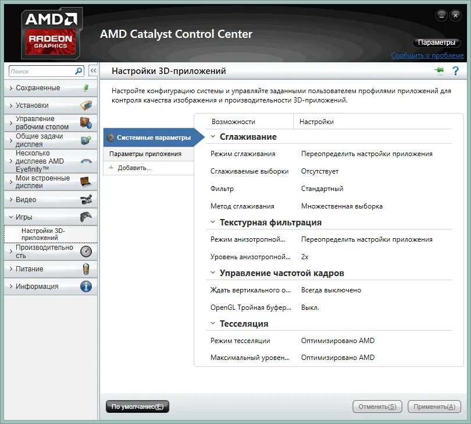This screenshot has width=471, height=424.
Task: Click the Установки box icon
Action: (x=86, y=105)
